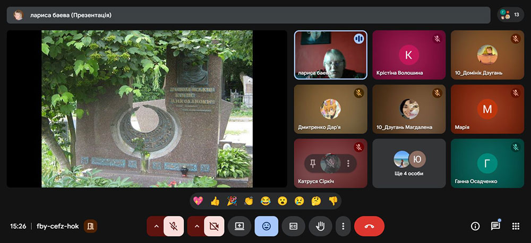This screenshot has width=531, height=243.
Task: Raise hand in the meeting
Action: [x=320, y=226]
